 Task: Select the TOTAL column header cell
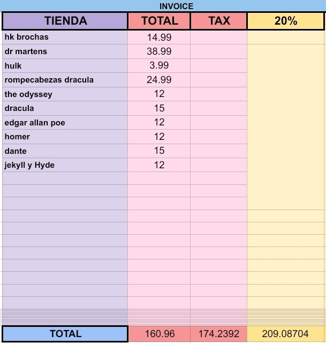[x=159, y=21]
